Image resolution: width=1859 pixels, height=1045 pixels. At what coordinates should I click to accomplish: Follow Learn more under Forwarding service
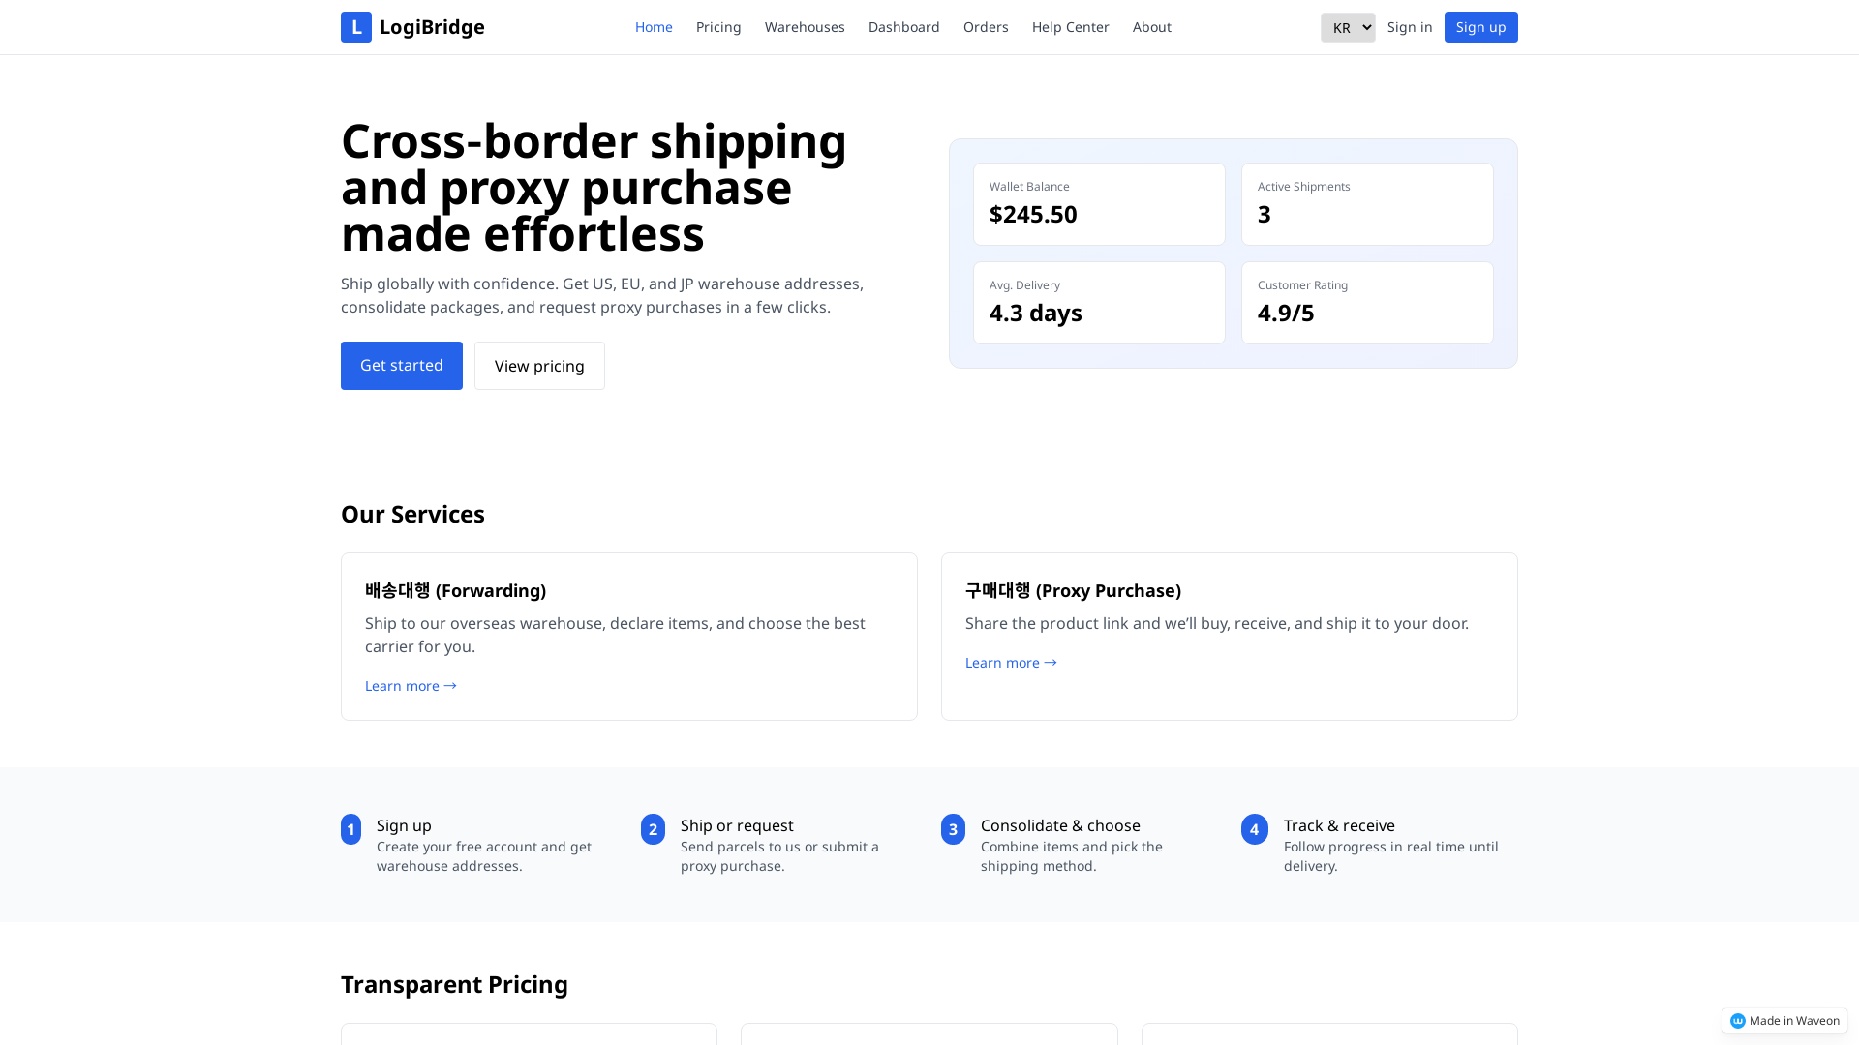411,686
